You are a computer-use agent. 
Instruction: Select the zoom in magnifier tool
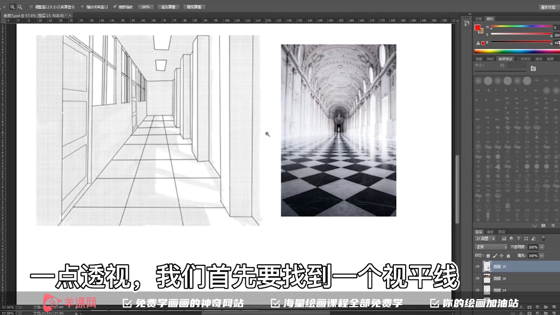point(12,7)
